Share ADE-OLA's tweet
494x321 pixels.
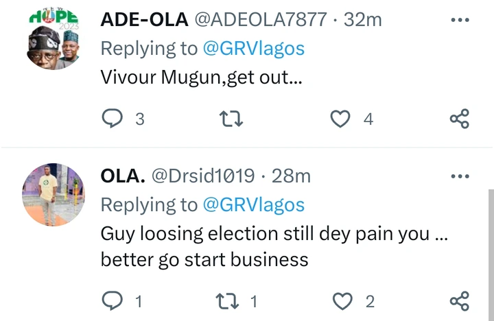point(459,119)
